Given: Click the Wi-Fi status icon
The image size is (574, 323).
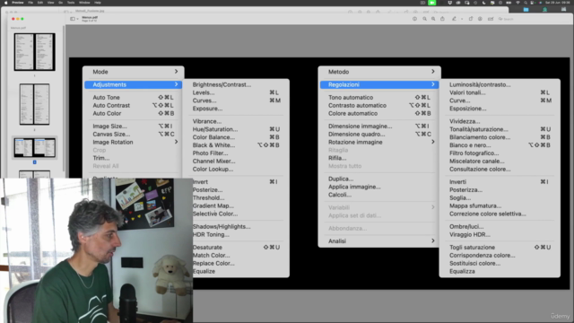Looking at the screenshot, I should coord(517,3).
